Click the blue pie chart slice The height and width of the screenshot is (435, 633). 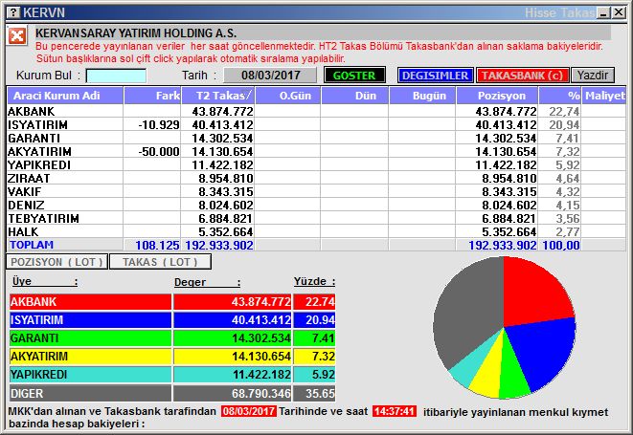point(543,353)
